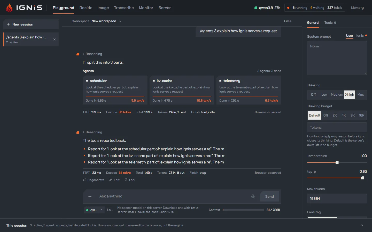This screenshot has width=372, height=232.
Task: Set Thinking level to Medium
Action: coord(337,95)
